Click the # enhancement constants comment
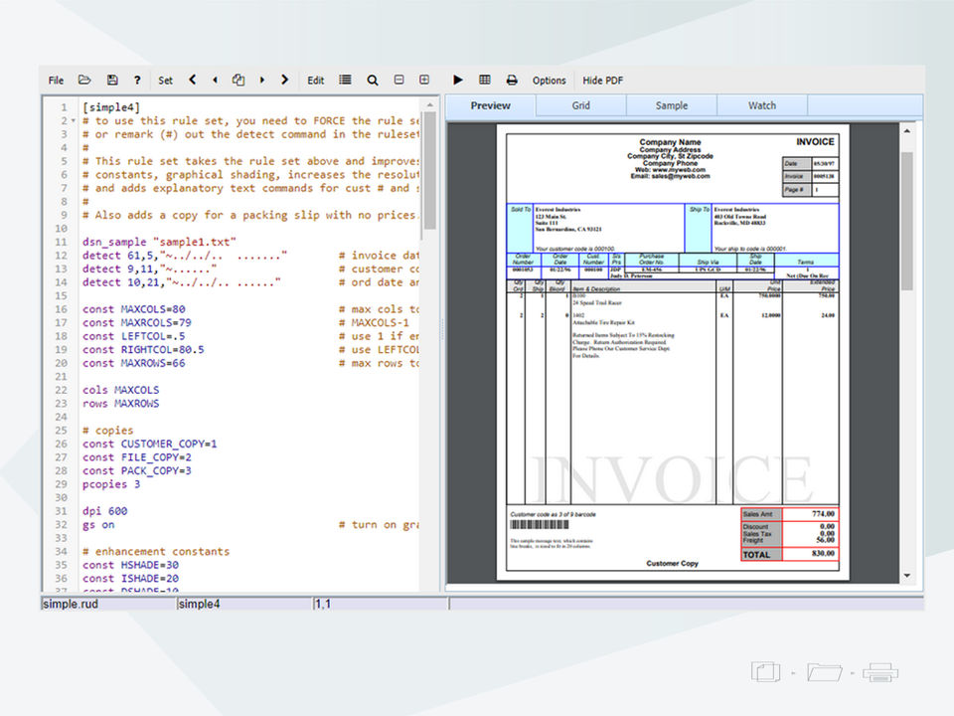Screen dimensions: 954x716 [156, 552]
